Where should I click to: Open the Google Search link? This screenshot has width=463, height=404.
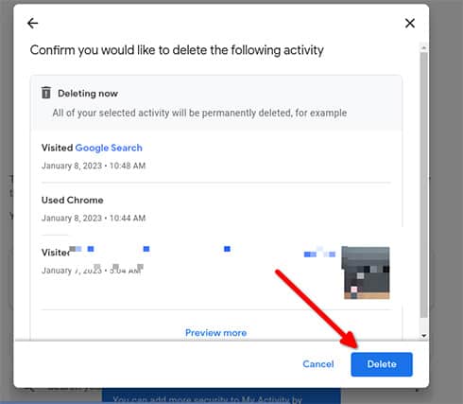pos(109,148)
